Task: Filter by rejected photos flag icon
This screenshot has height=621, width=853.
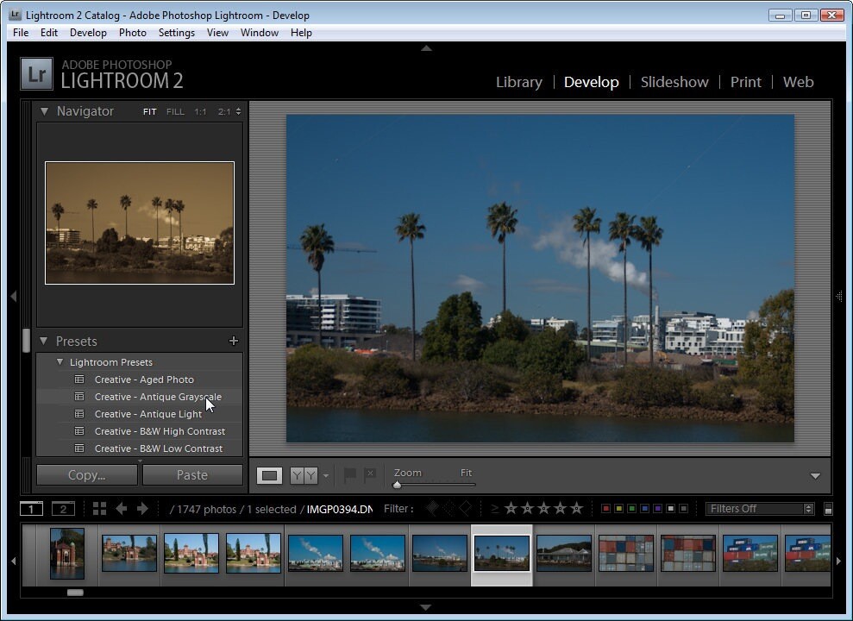Action: coord(466,508)
